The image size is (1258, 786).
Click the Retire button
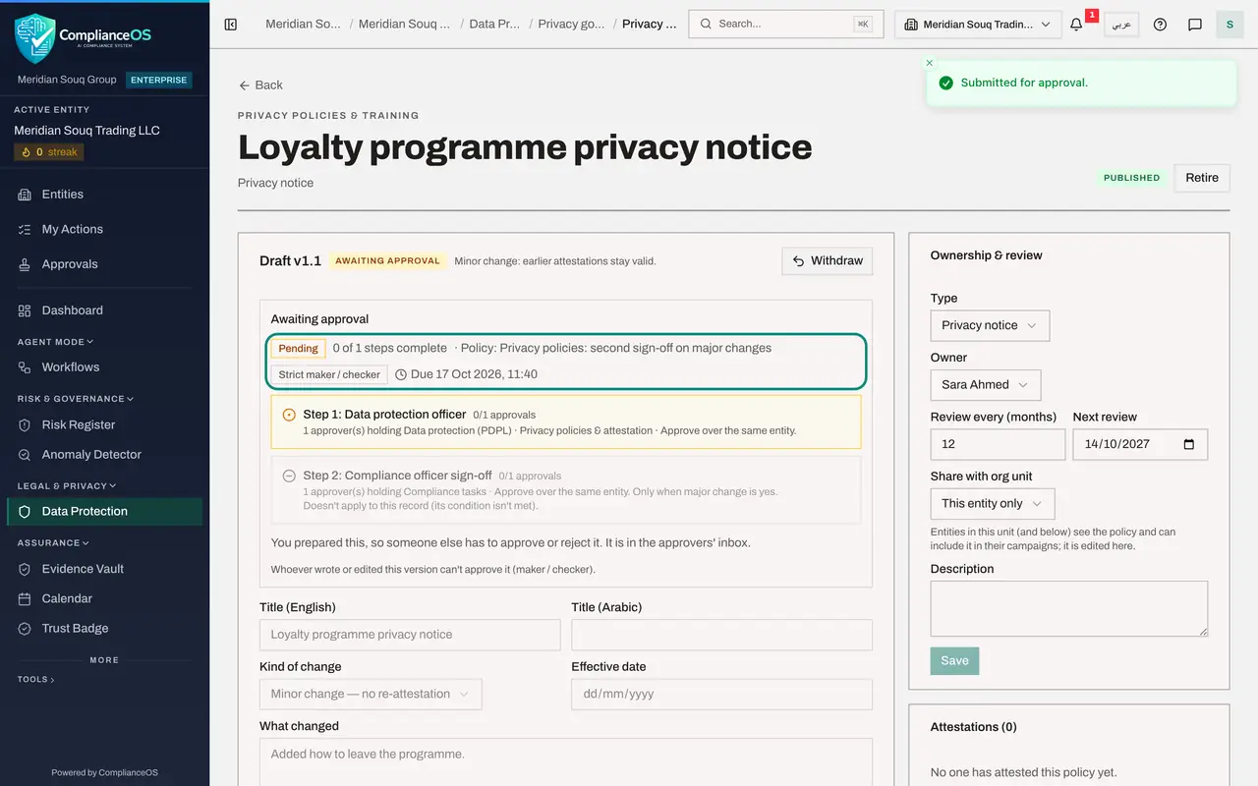pyautogui.click(x=1202, y=178)
